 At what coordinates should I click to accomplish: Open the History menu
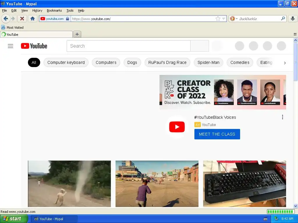(x=37, y=10)
